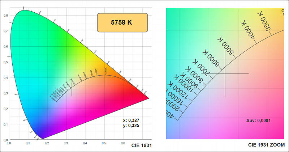Select the '6000 K' label in the zoom chart
289x152 pixels.
point(211,58)
